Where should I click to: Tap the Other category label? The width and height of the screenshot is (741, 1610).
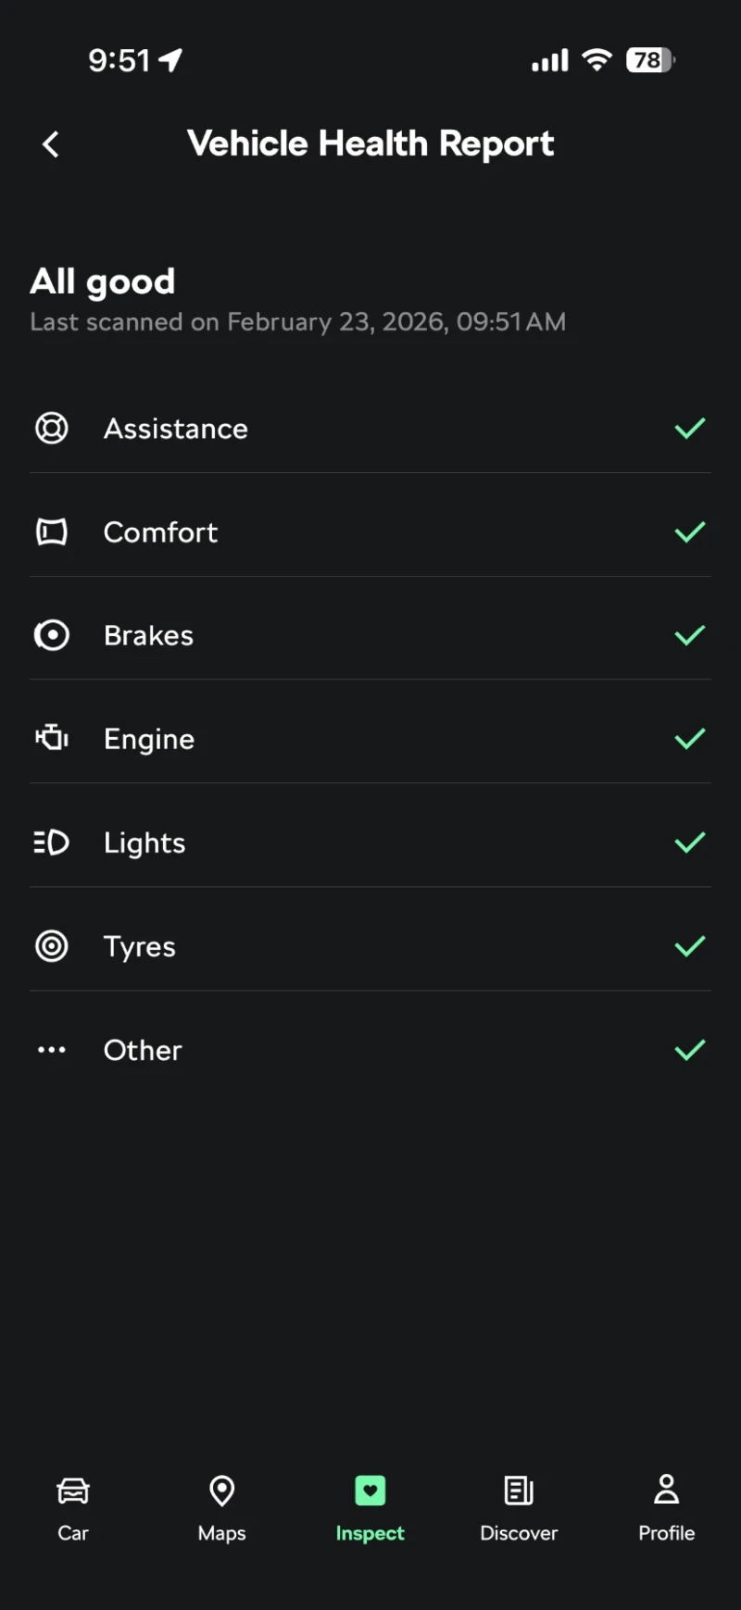coord(143,1050)
